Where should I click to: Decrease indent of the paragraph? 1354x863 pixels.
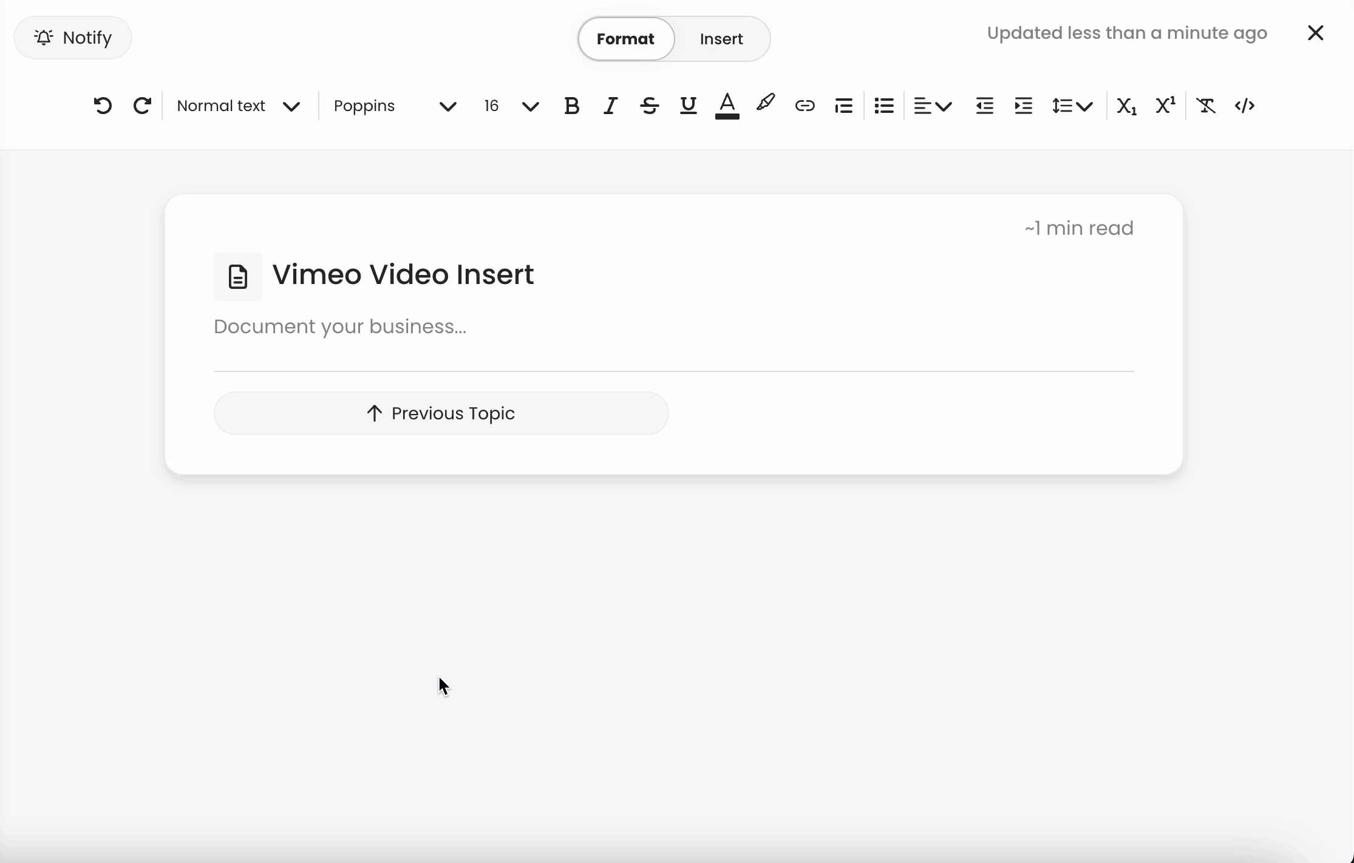(x=984, y=106)
